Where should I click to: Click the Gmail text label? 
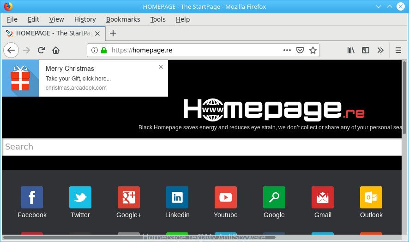pyautogui.click(x=323, y=215)
